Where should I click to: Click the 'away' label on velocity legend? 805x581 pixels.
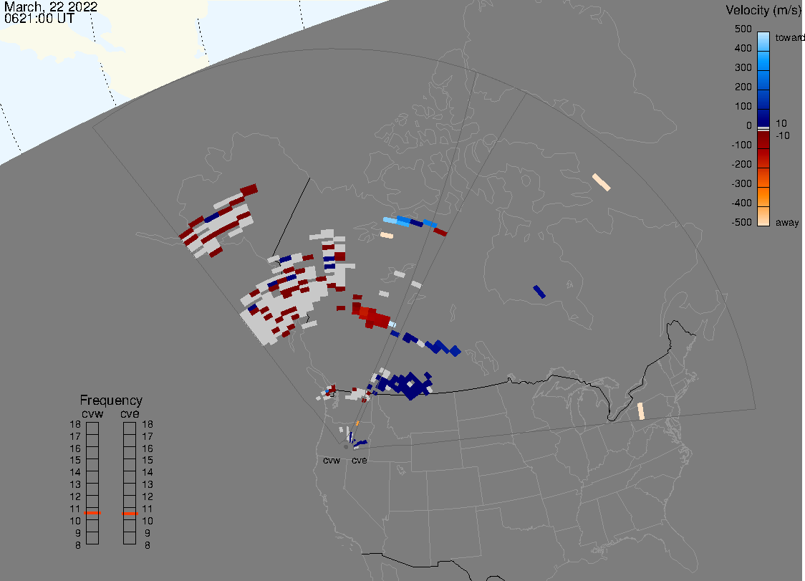tap(787, 223)
